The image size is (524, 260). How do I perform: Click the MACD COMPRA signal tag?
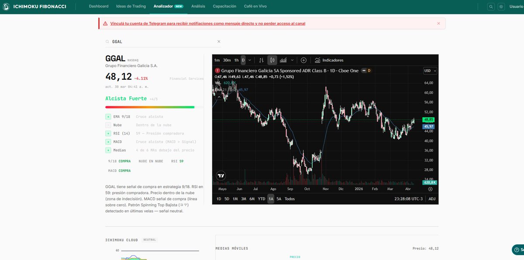(x=119, y=171)
